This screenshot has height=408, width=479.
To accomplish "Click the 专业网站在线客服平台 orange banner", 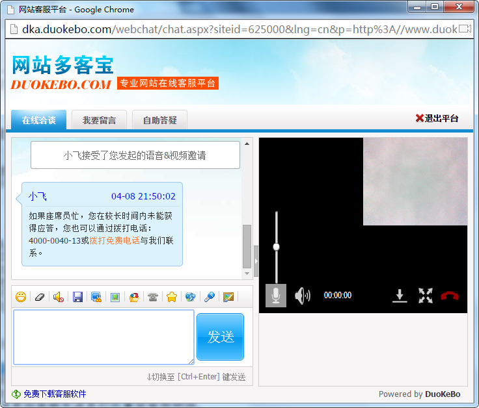I will [168, 83].
